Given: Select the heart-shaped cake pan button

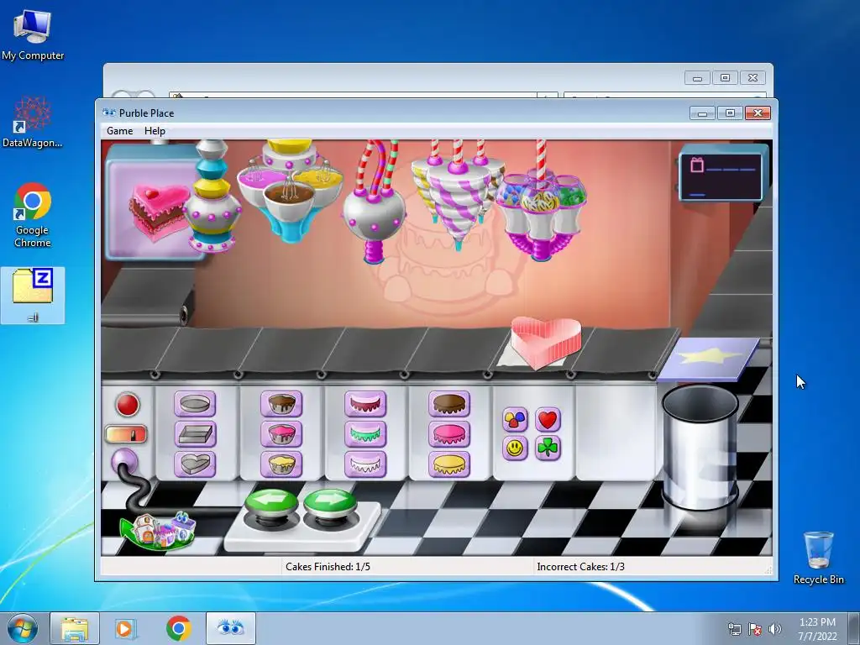Looking at the screenshot, I should coord(195,464).
